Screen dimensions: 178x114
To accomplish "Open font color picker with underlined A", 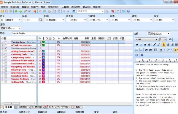I will [x=161, y=50].
